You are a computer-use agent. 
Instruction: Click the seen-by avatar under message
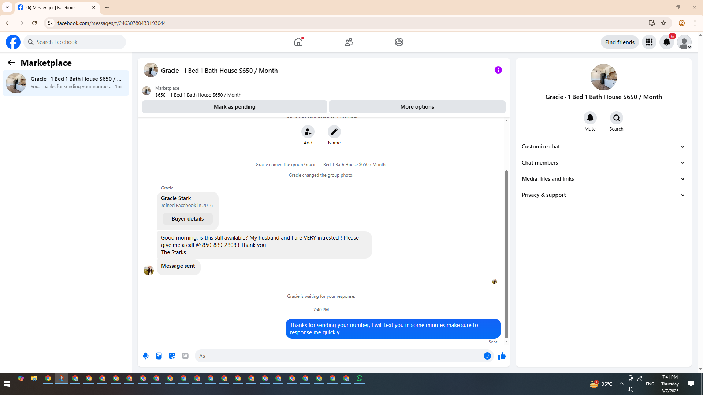point(495,282)
